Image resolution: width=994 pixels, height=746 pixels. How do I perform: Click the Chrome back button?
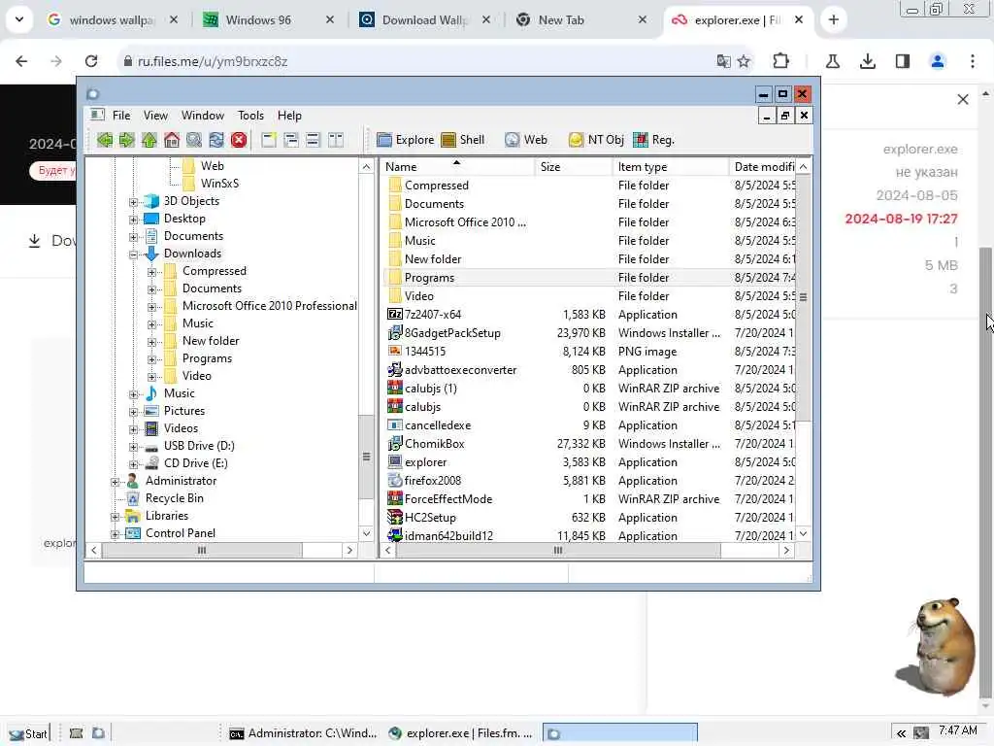pos(21,61)
